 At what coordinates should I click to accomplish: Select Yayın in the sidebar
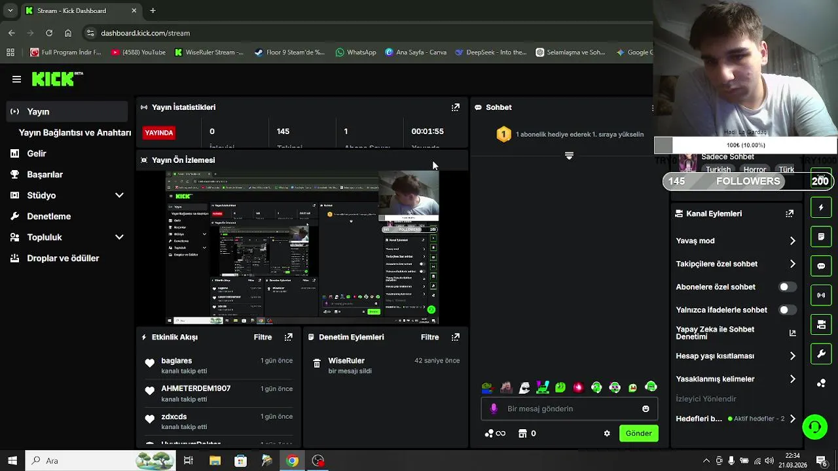[67, 112]
